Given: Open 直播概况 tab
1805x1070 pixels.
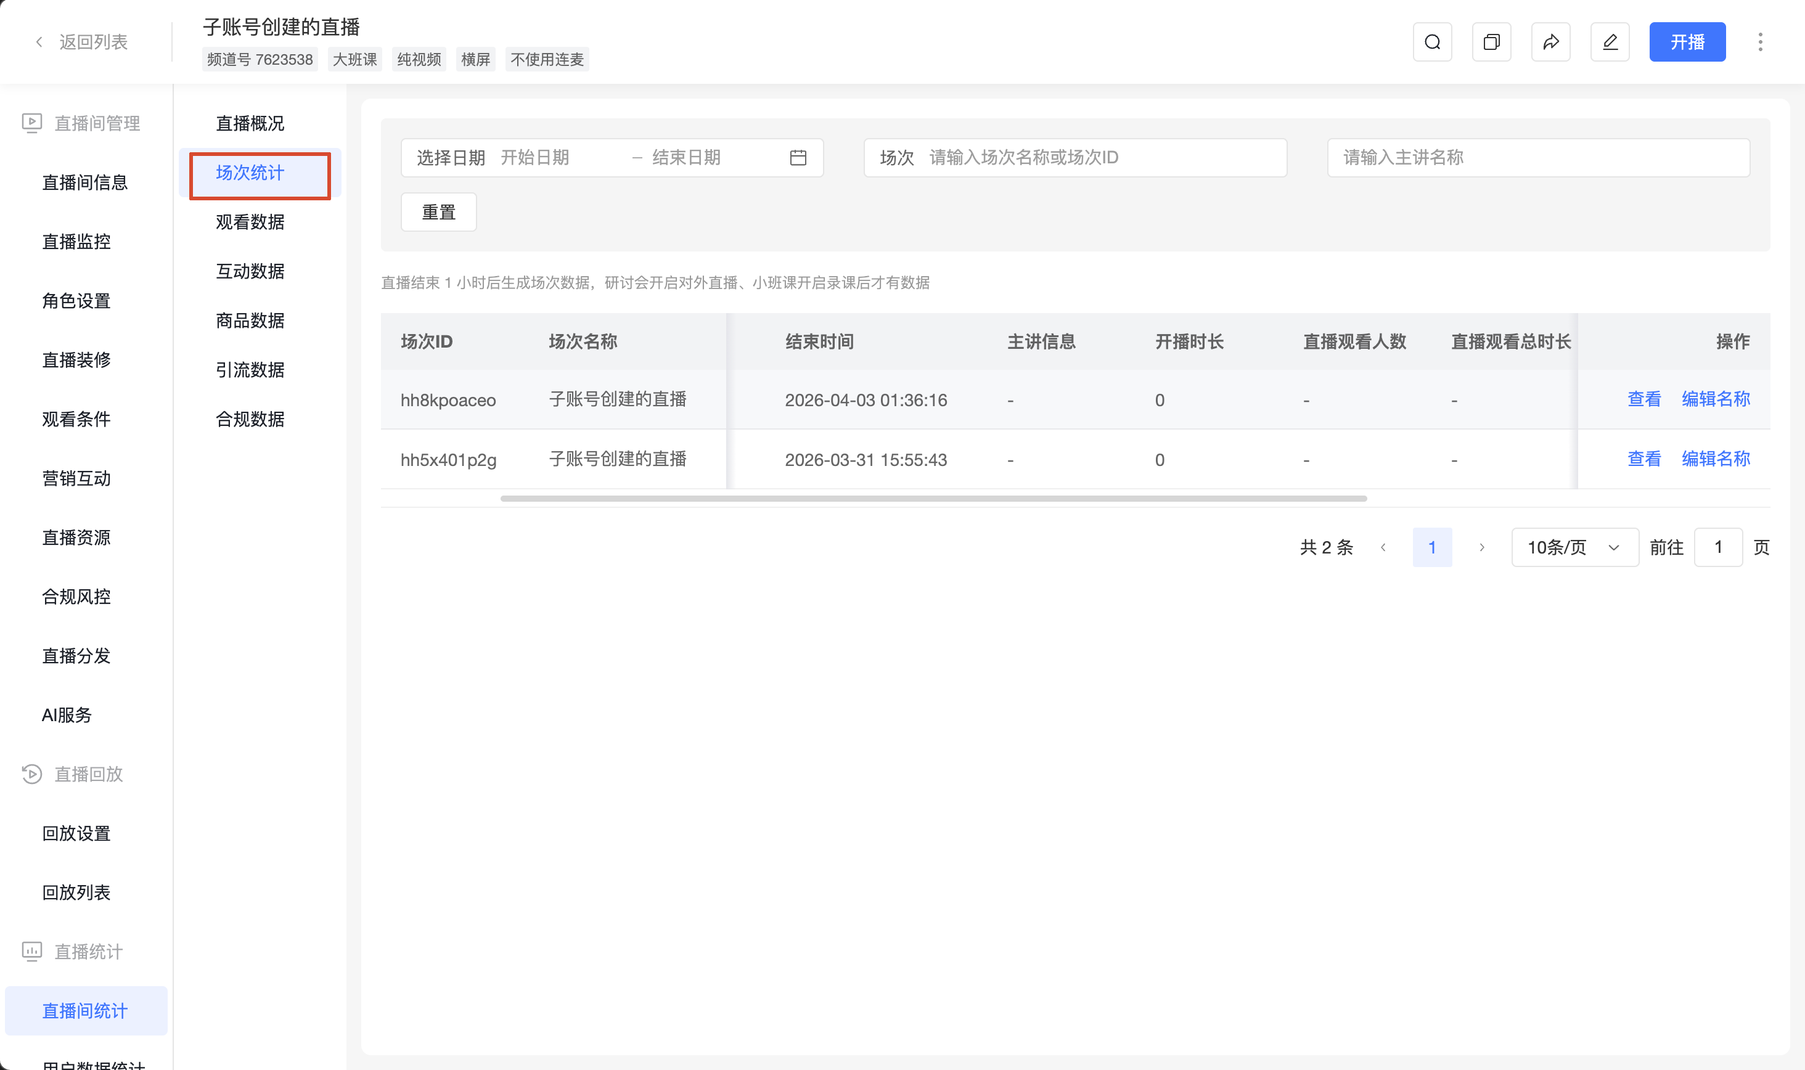Looking at the screenshot, I should (250, 123).
